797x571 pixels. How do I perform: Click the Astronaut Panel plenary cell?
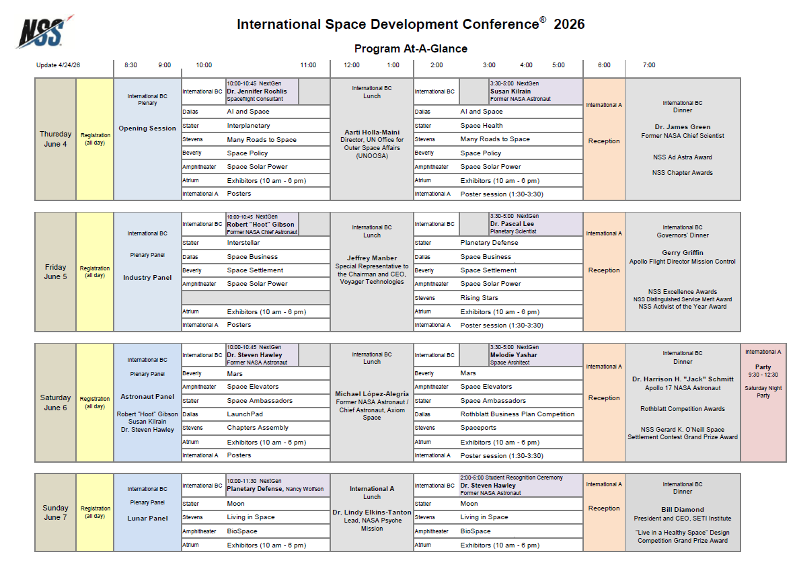pos(147,396)
